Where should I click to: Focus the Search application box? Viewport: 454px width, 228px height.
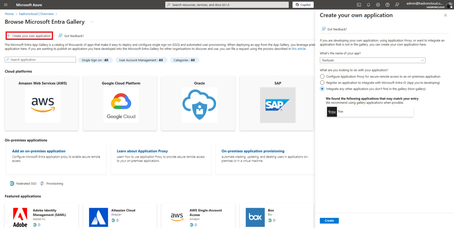point(40,60)
